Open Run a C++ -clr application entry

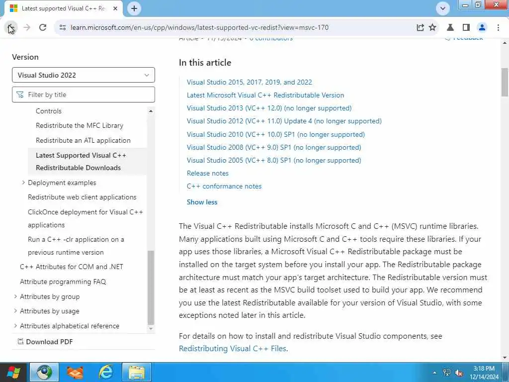tap(76, 246)
